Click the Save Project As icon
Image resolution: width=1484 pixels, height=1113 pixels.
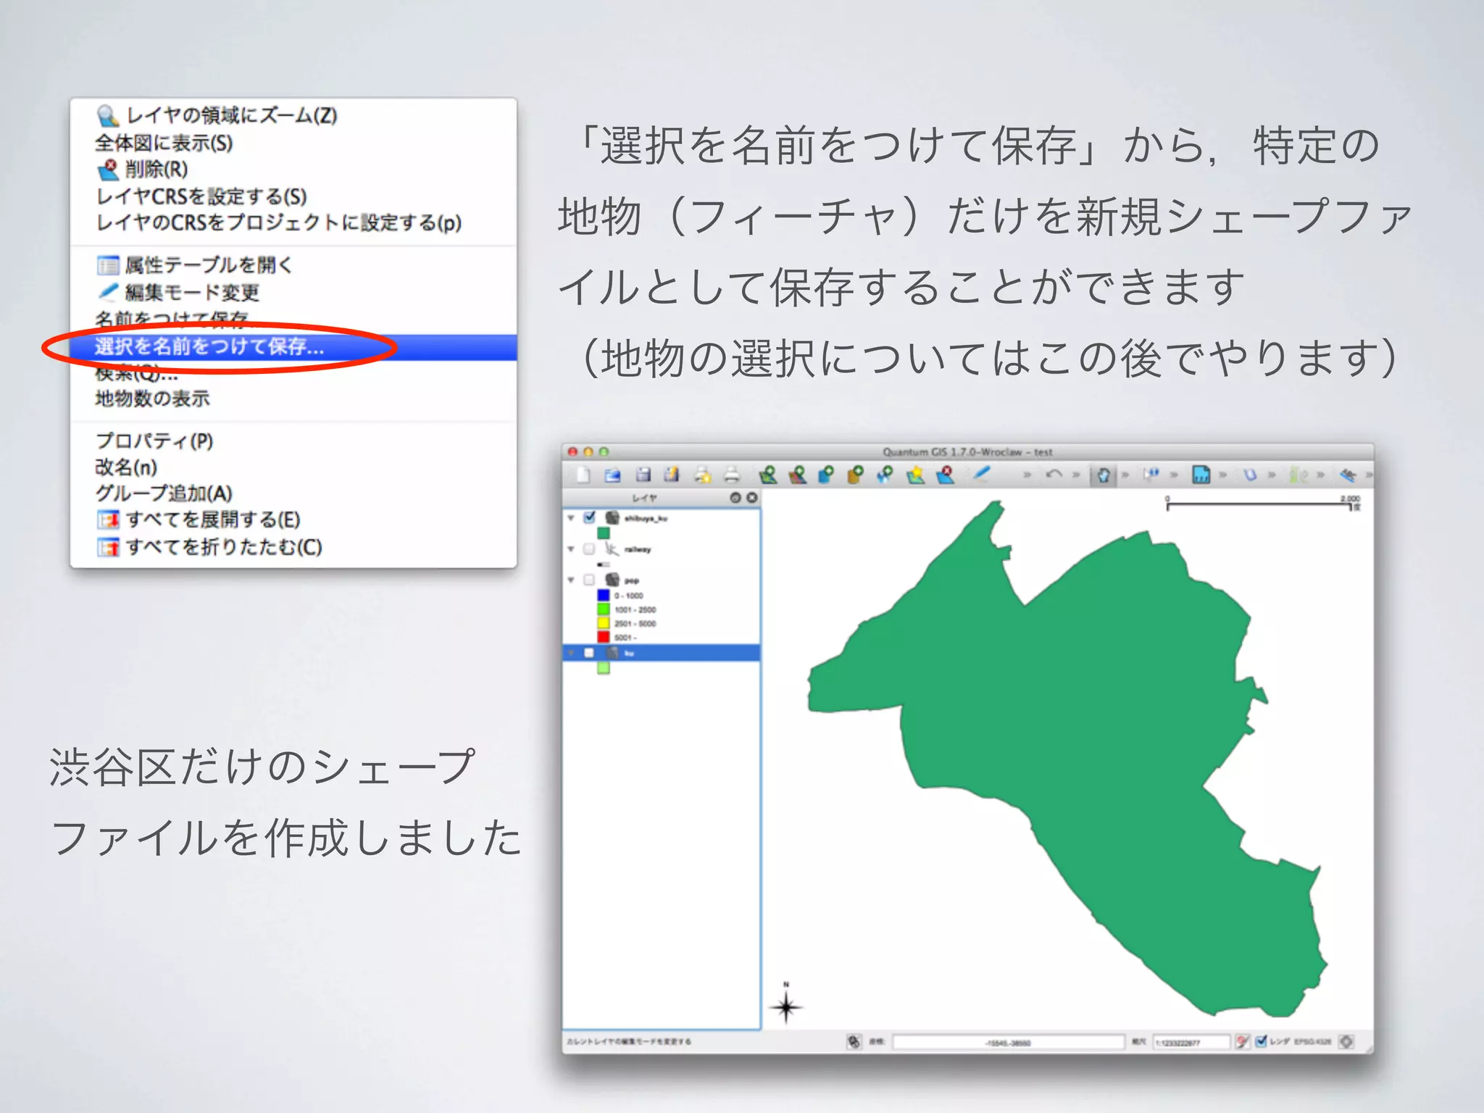(x=672, y=475)
